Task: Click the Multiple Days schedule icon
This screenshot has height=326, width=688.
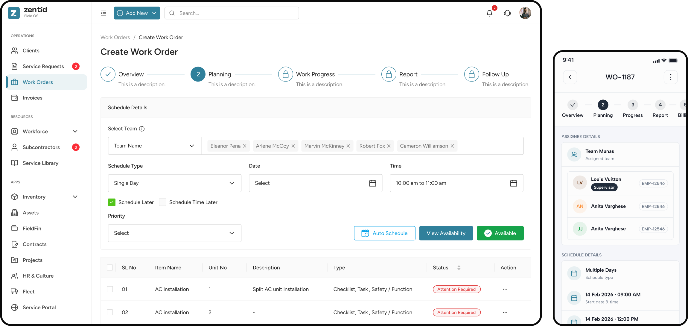Action: (574, 273)
